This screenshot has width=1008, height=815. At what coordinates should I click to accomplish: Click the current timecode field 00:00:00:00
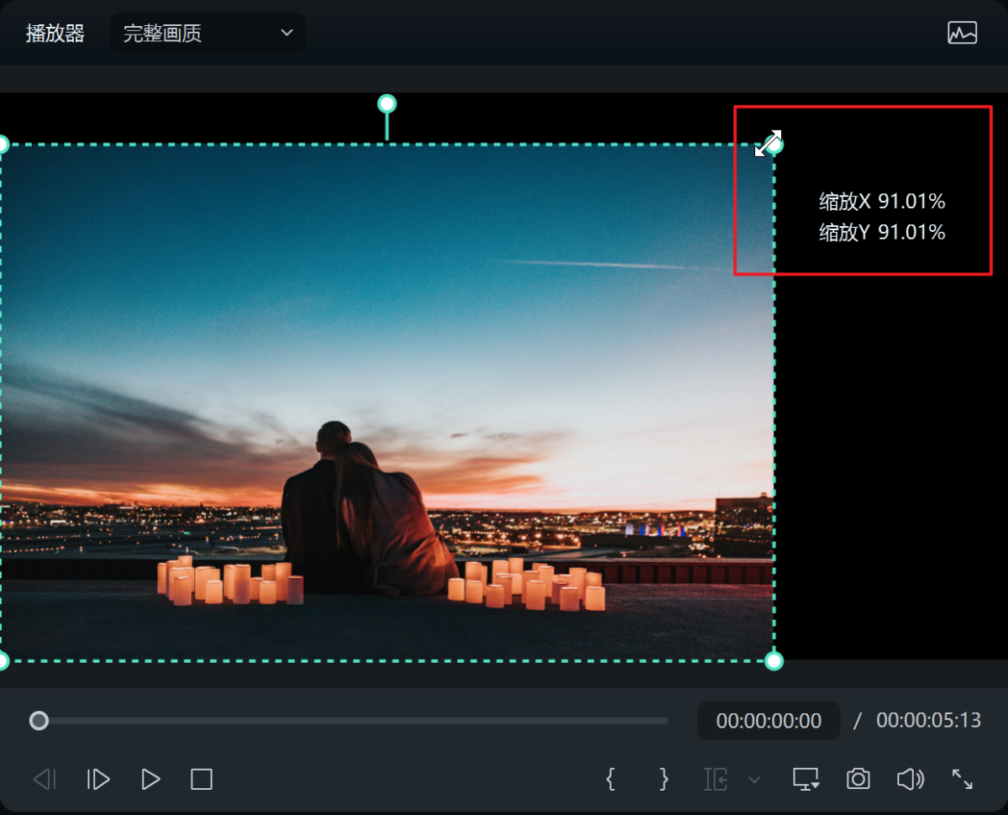click(769, 721)
